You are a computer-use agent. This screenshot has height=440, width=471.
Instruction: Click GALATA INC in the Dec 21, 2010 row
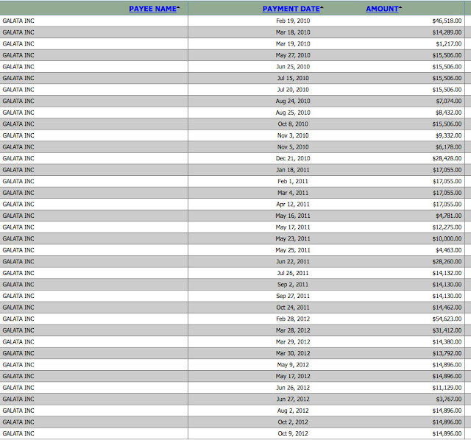click(18, 158)
